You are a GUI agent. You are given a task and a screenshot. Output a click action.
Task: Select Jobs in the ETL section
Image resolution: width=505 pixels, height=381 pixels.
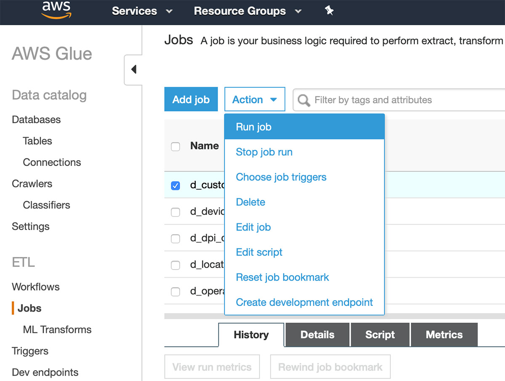tap(29, 309)
